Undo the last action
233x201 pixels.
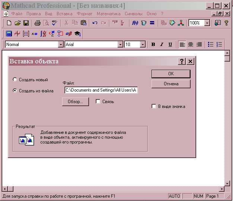coord(95,23)
